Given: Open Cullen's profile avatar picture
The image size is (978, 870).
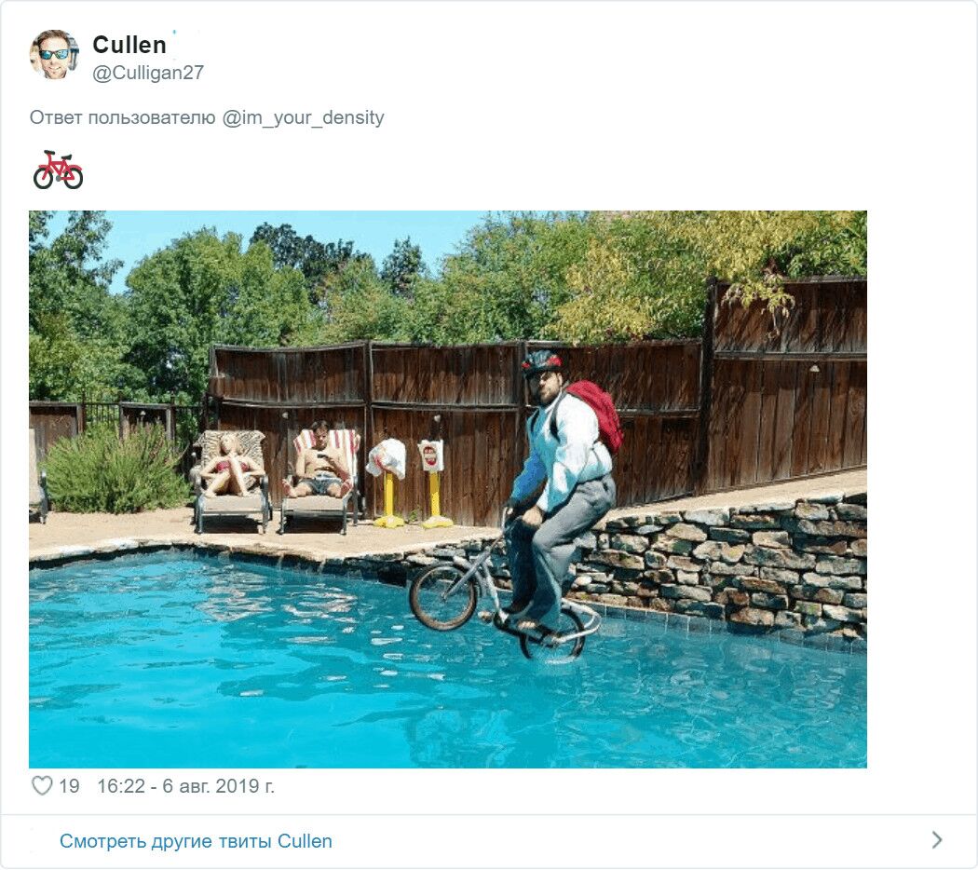Looking at the screenshot, I should pos(54,54).
